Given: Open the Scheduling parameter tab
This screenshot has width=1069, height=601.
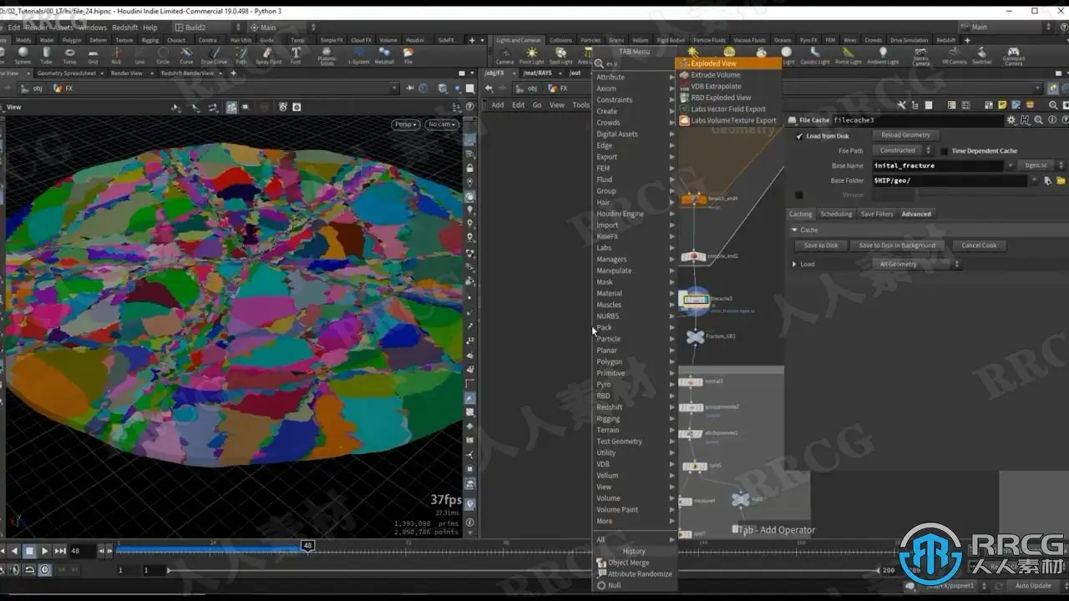Looking at the screenshot, I should [836, 214].
